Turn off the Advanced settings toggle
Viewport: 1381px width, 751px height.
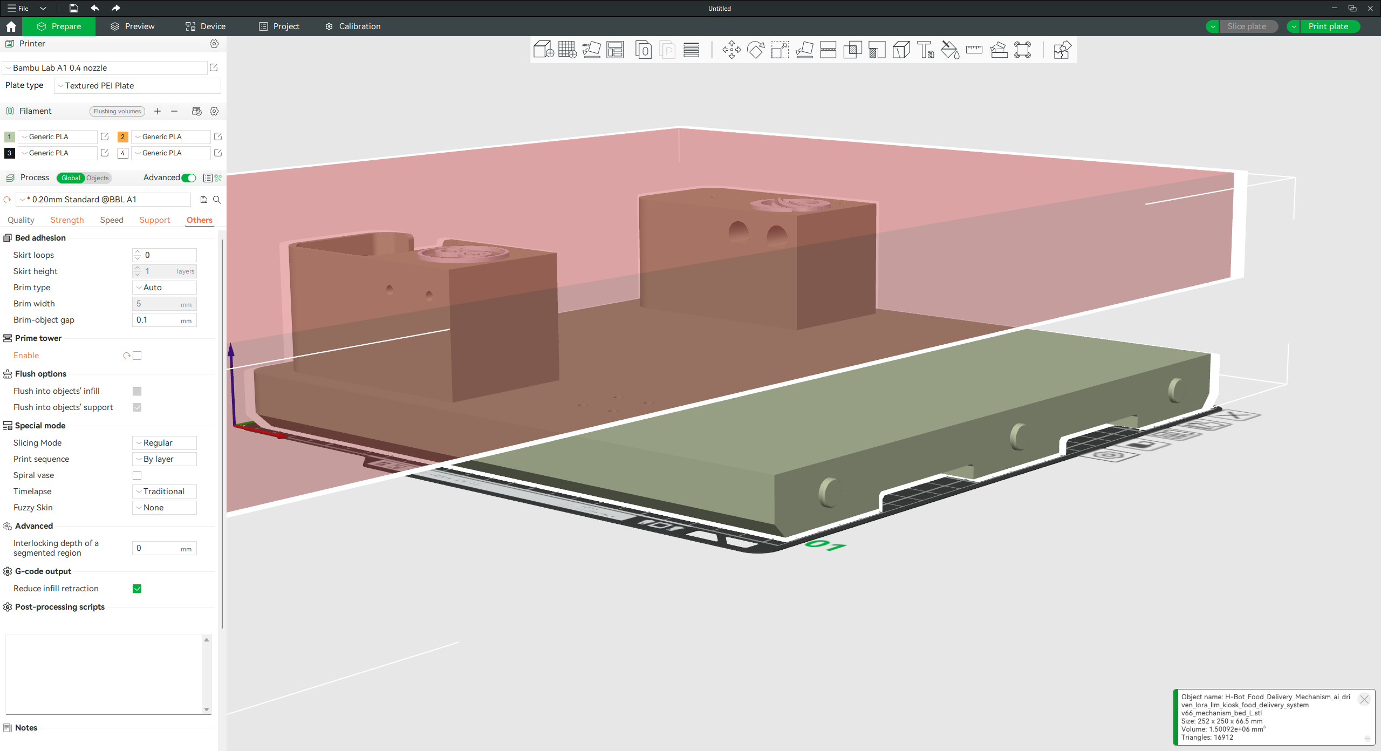tap(189, 177)
